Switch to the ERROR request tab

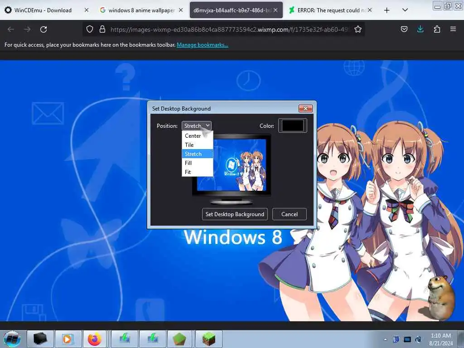coord(330,10)
